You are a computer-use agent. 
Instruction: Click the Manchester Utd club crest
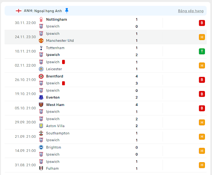click(x=41, y=41)
